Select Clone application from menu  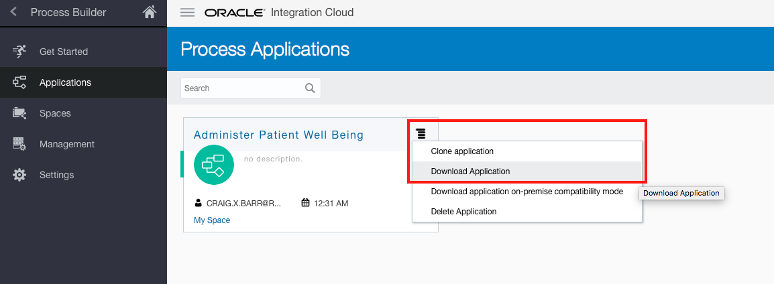point(462,151)
